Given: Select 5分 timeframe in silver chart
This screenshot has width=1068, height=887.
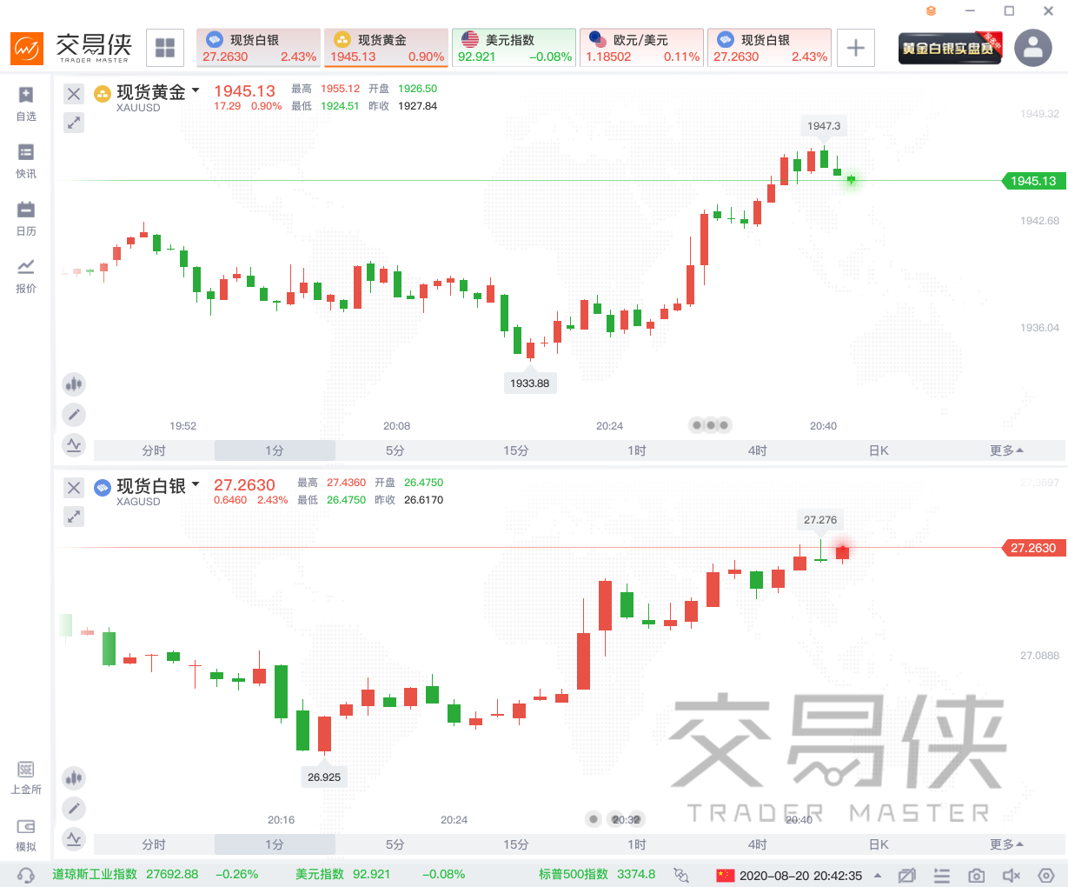Looking at the screenshot, I should click(x=395, y=844).
